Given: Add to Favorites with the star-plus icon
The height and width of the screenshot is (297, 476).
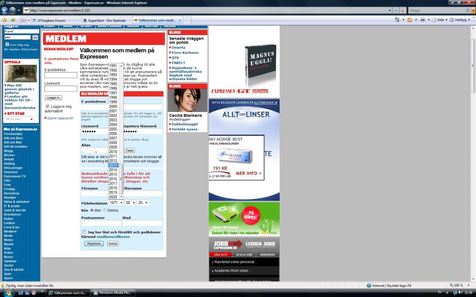Looking at the screenshot, I should coord(13,20).
